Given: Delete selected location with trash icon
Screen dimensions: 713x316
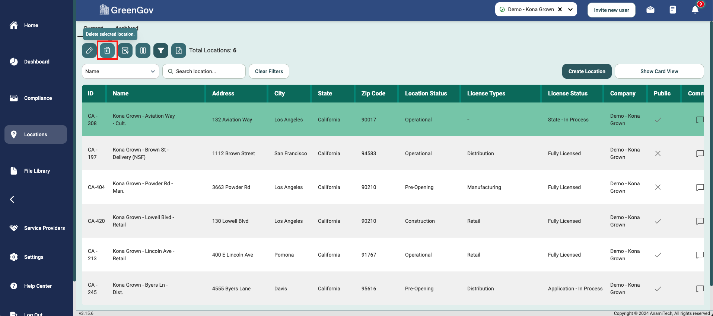Looking at the screenshot, I should 107,51.
